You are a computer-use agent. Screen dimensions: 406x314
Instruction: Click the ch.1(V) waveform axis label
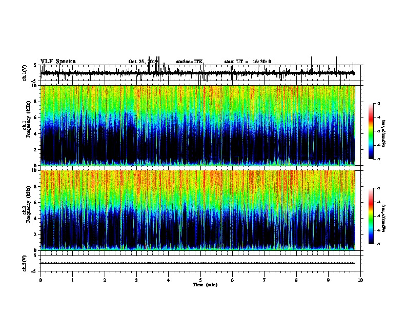pos(25,73)
